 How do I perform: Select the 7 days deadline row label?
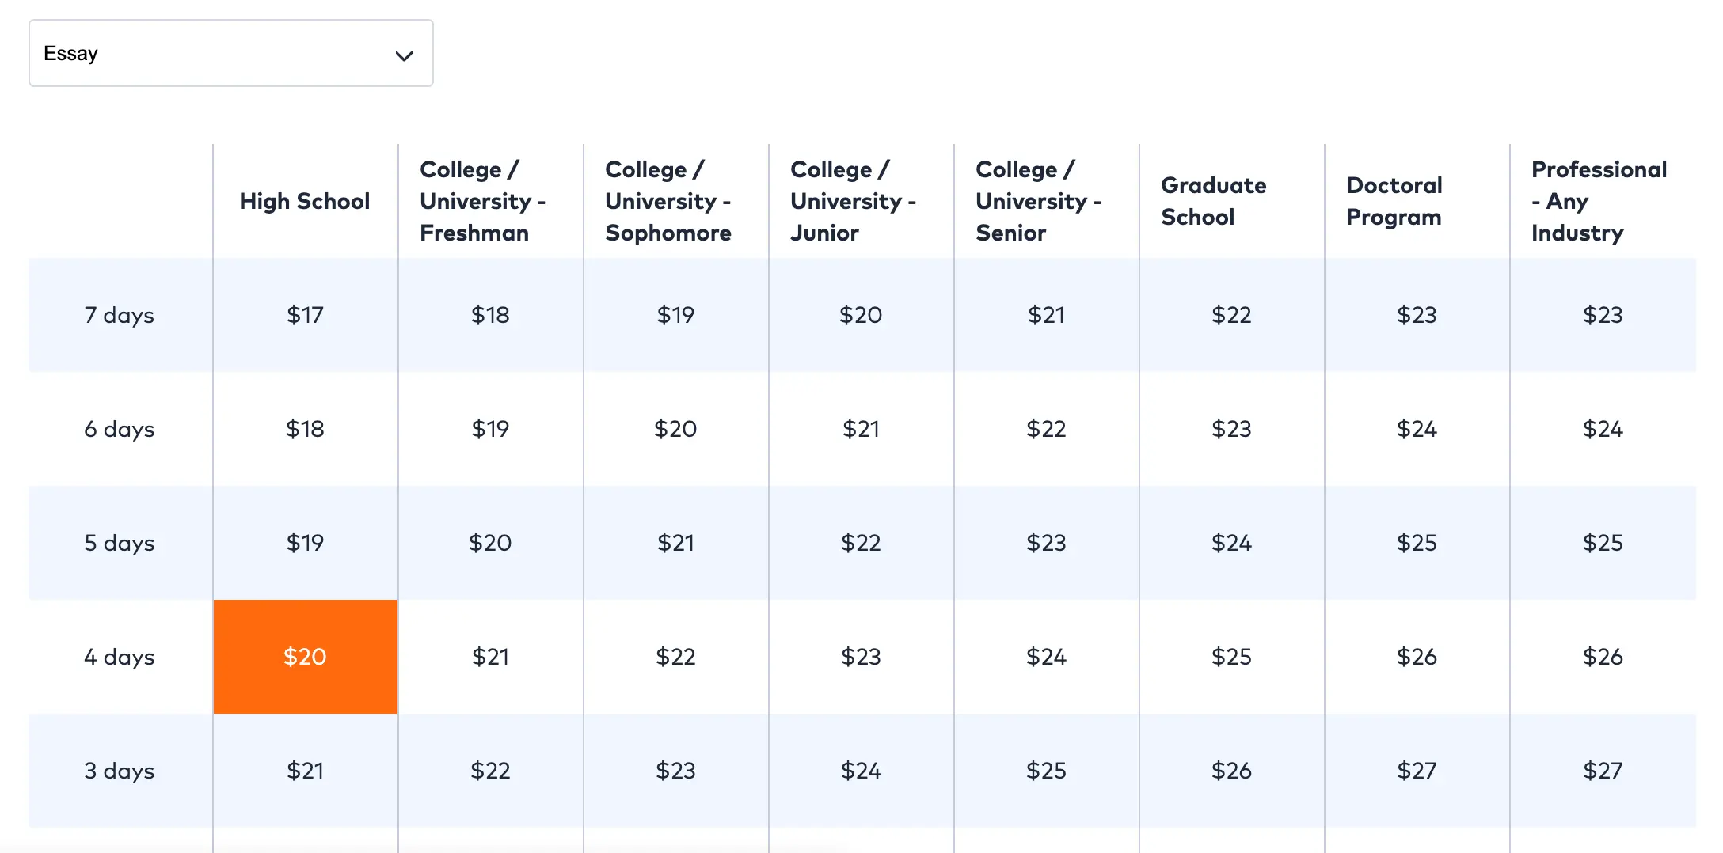pos(120,315)
